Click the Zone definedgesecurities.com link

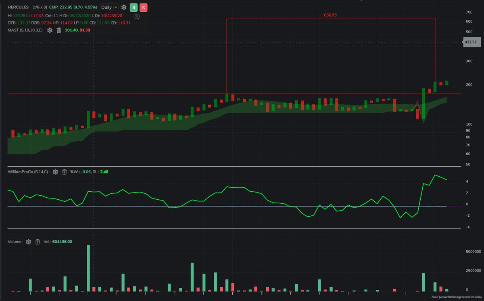coord(456,297)
